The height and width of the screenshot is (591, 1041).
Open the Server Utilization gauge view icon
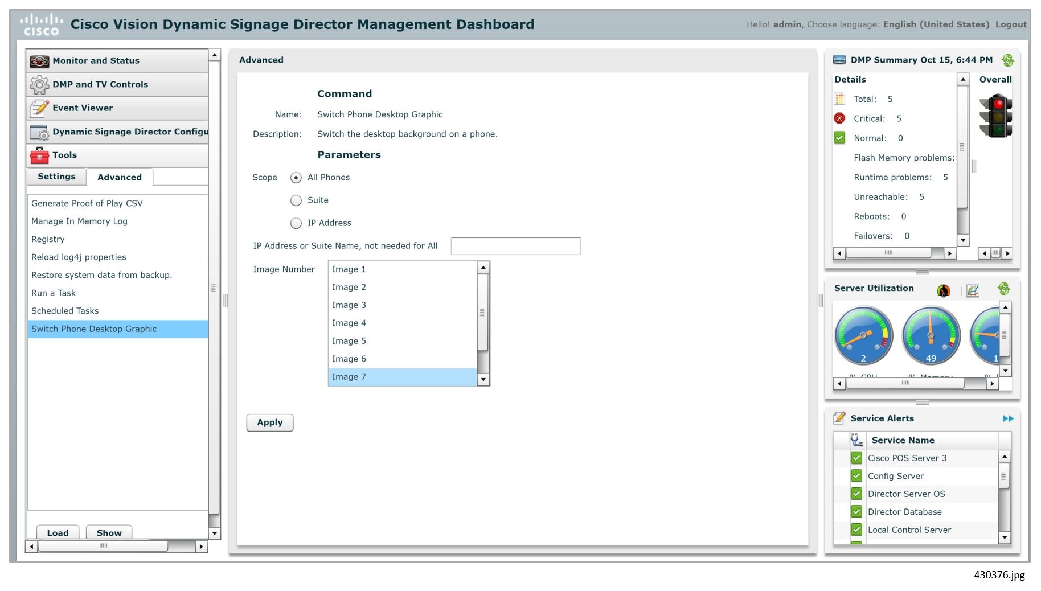944,290
